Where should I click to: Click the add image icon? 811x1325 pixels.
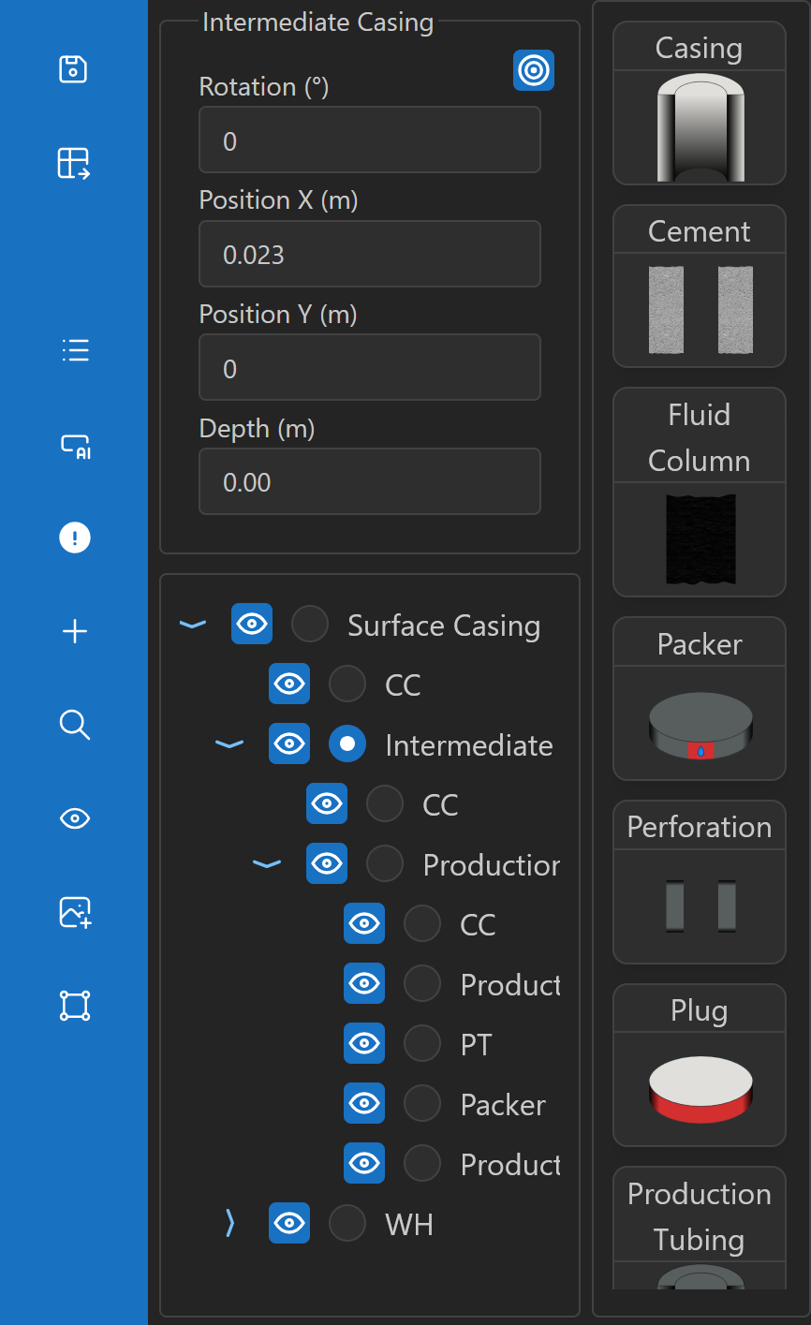(75, 912)
